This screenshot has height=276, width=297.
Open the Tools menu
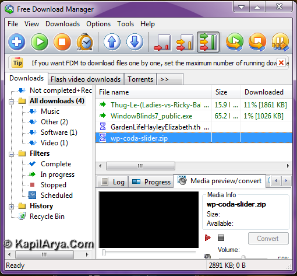125,24
